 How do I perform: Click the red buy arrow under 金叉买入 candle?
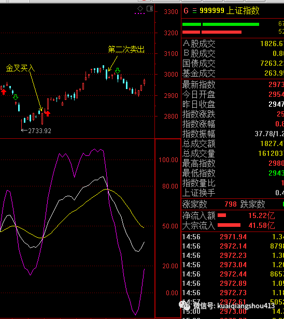tap(48, 113)
